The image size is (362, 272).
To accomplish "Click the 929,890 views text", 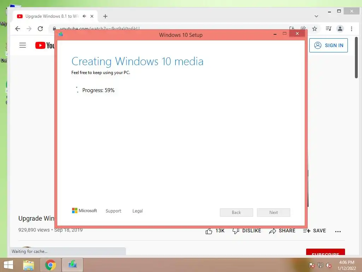I will point(34,230).
